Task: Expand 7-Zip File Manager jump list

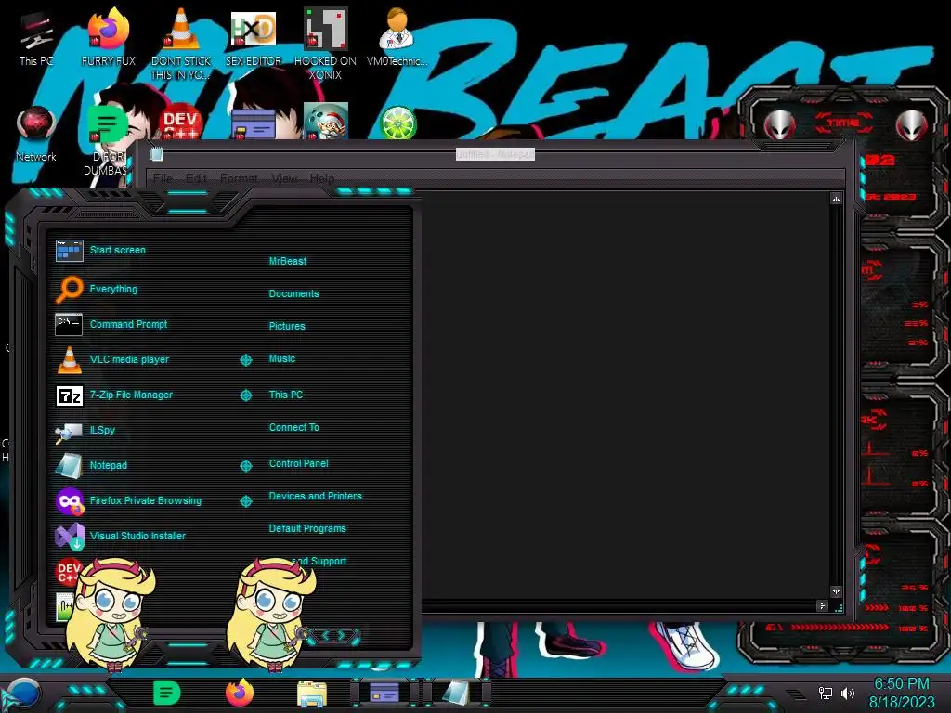Action: (245, 395)
